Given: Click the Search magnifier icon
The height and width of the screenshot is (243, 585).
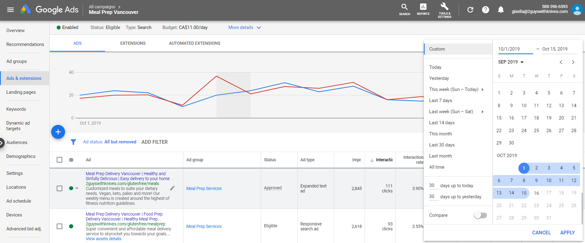Looking at the screenshot, I should coord(404,7).
